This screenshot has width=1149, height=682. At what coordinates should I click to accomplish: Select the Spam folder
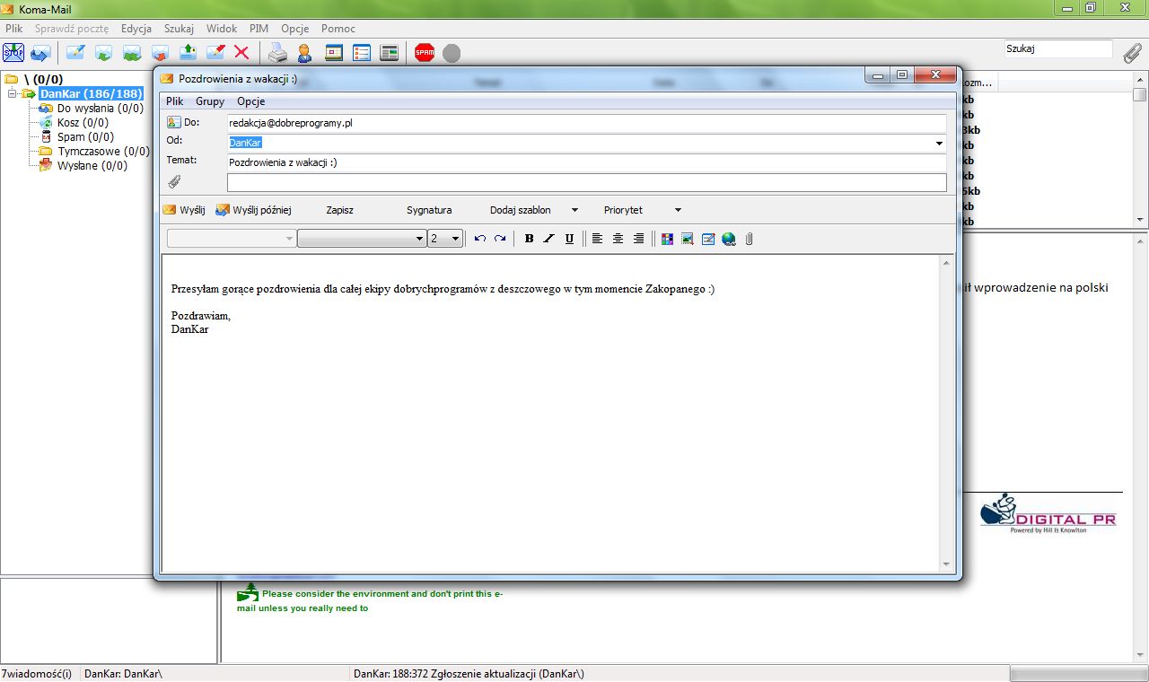click(x=85, y=137)
